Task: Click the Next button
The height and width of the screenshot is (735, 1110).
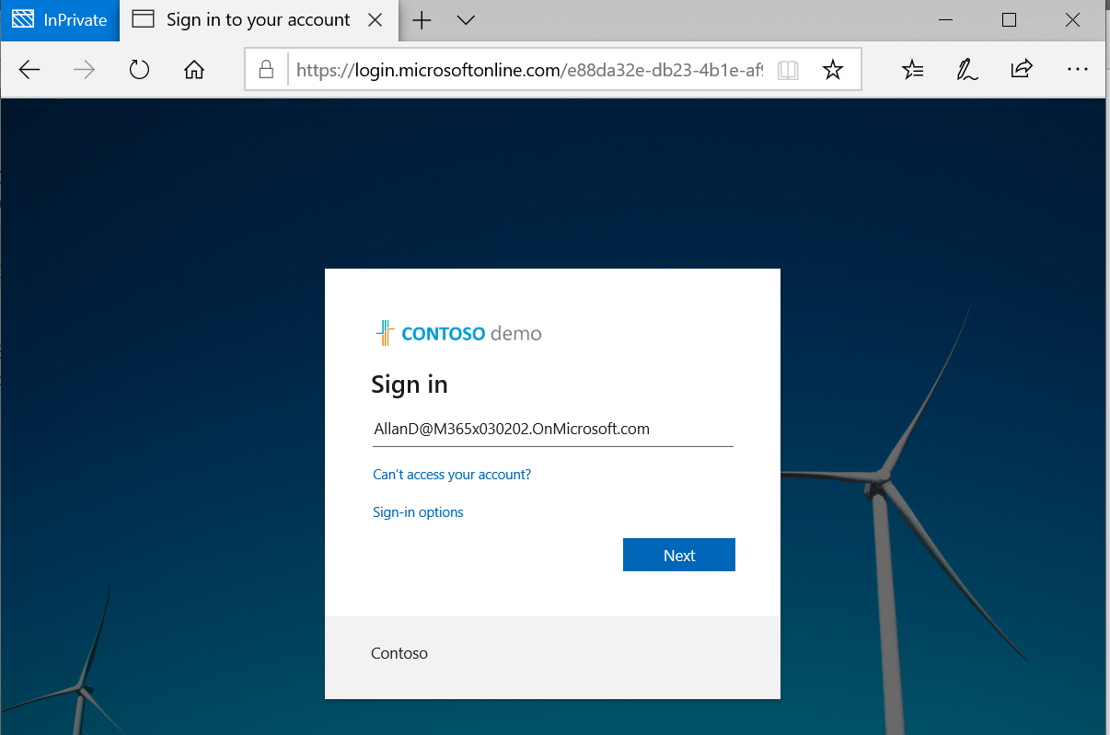Action: (678, 555)
